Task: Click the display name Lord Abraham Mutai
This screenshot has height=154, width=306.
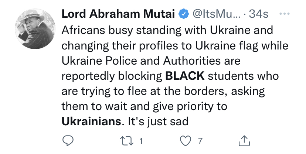Action: click(119, 14)
